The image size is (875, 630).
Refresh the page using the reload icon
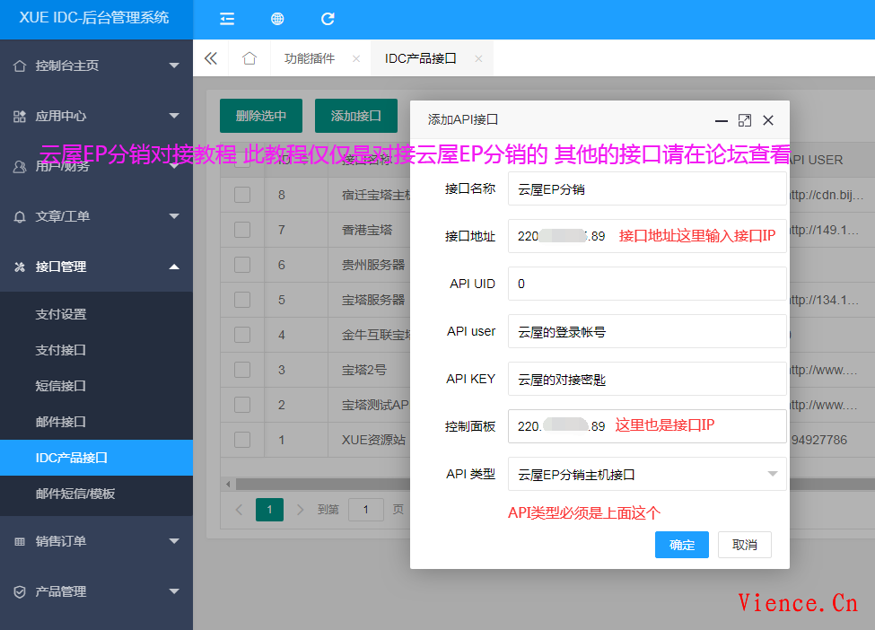327,18
